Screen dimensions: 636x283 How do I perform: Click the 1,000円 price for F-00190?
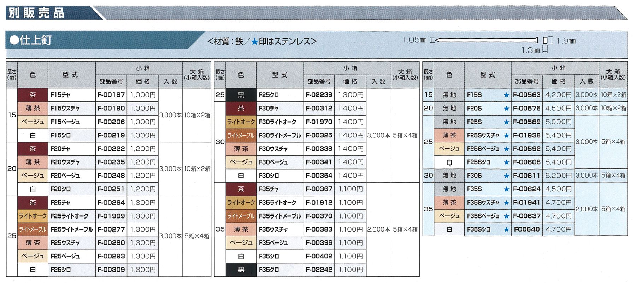[x=143, y=109]
